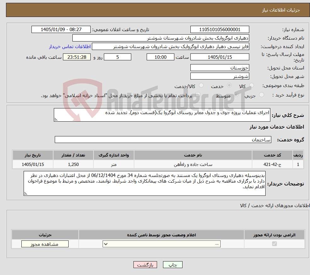Click the buyer organization name field

[x=161, y=38]
